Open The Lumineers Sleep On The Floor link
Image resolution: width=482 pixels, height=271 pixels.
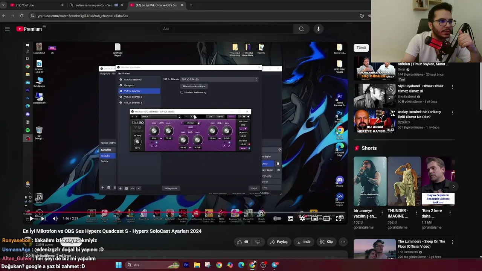[421, 244]
